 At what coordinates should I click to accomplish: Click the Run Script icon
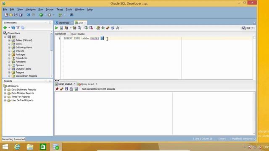tap(61, 28)
